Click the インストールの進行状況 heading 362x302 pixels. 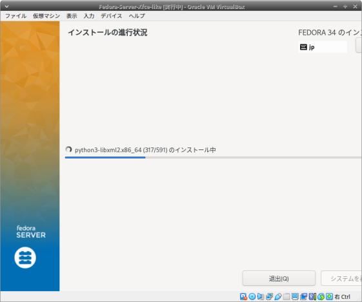coord(108,32)
